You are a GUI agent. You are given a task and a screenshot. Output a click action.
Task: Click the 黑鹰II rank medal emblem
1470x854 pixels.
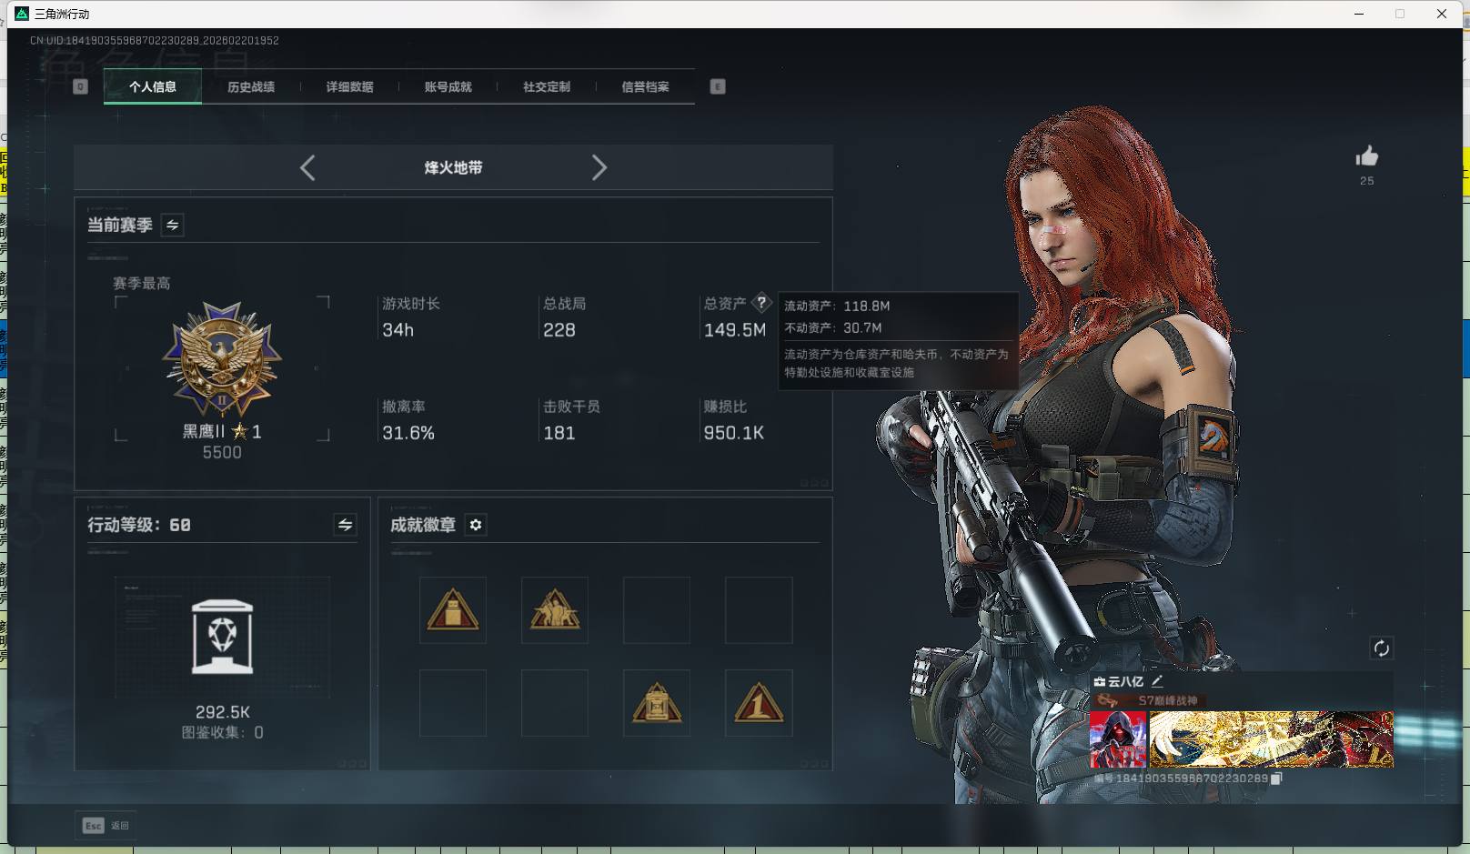click(222, 360)
